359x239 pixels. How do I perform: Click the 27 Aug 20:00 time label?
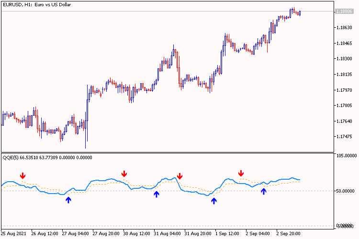107,234
